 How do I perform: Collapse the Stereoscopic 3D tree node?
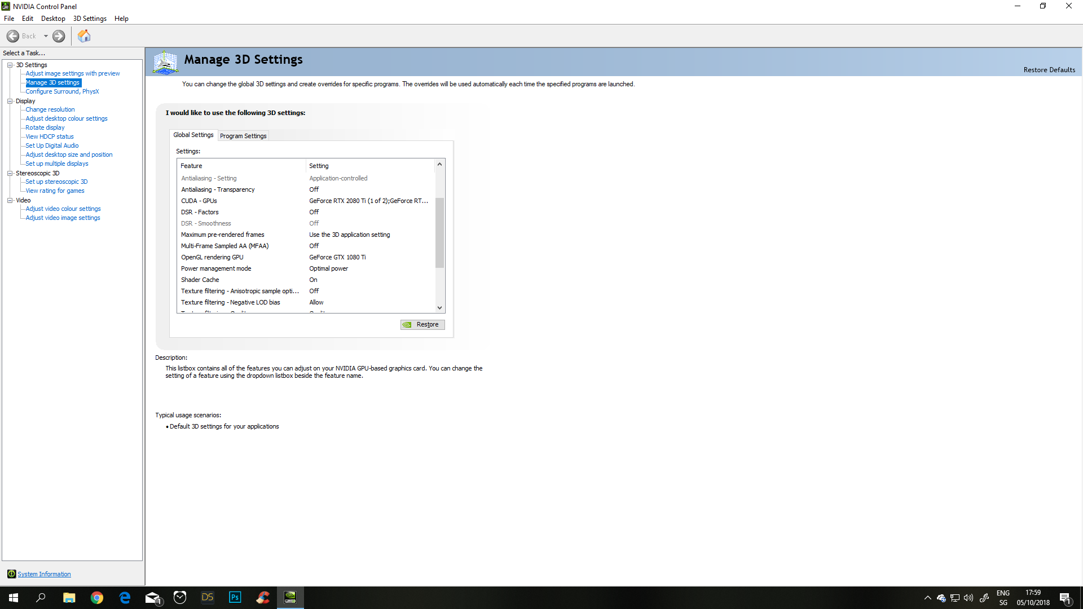click(10, 173)
